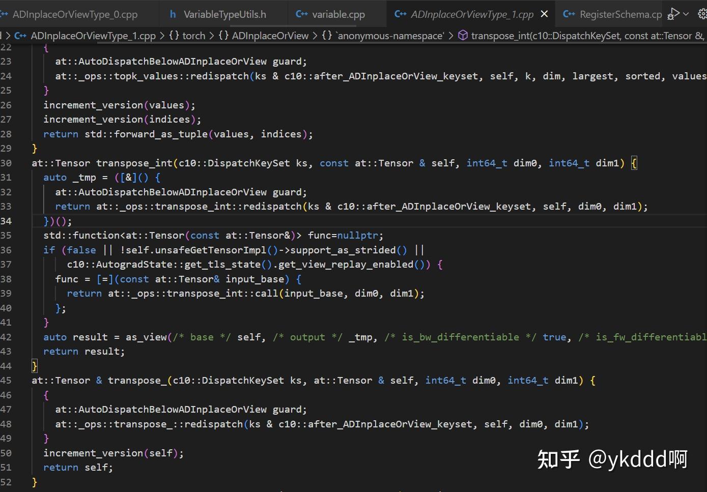Click line number 52 in the gutter
The width and height of the screenshot is (707, 492).
(6, 482)
